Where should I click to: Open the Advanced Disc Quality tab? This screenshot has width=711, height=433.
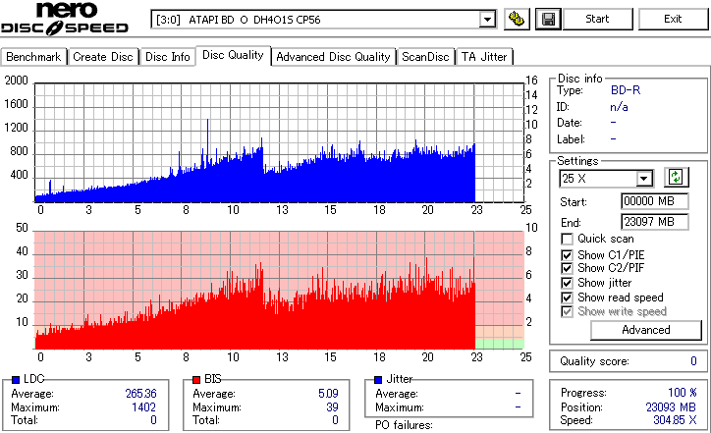333,57
